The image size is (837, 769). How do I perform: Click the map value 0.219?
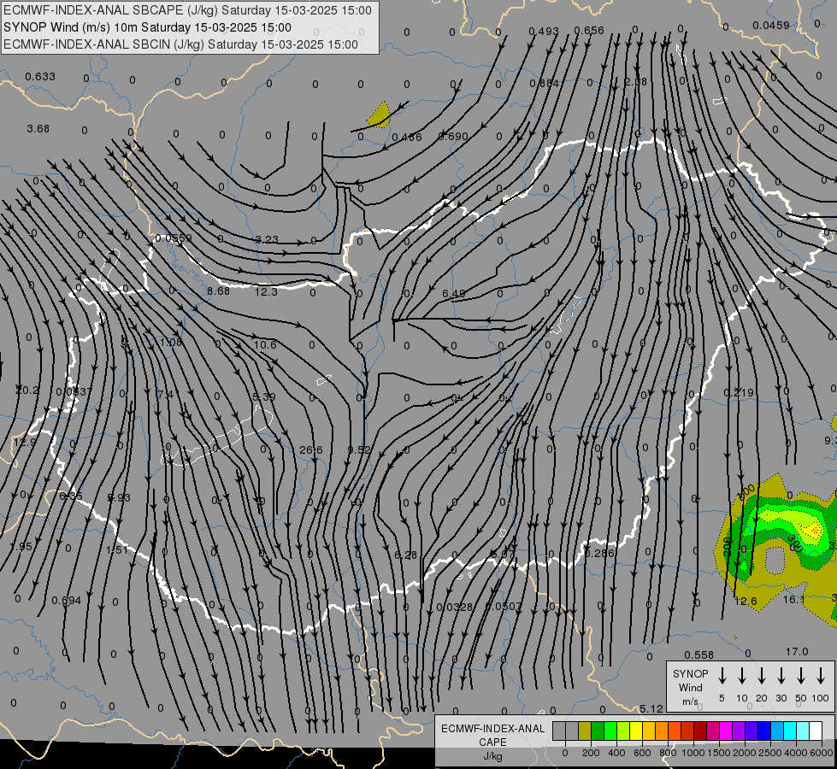(x=739, y=393)
